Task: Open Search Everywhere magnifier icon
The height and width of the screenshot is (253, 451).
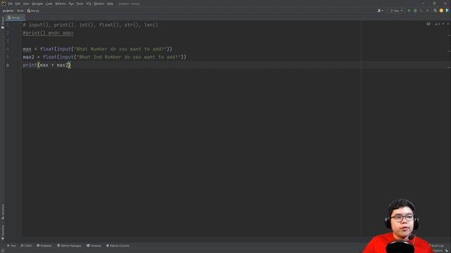Action: click(435, 11)
